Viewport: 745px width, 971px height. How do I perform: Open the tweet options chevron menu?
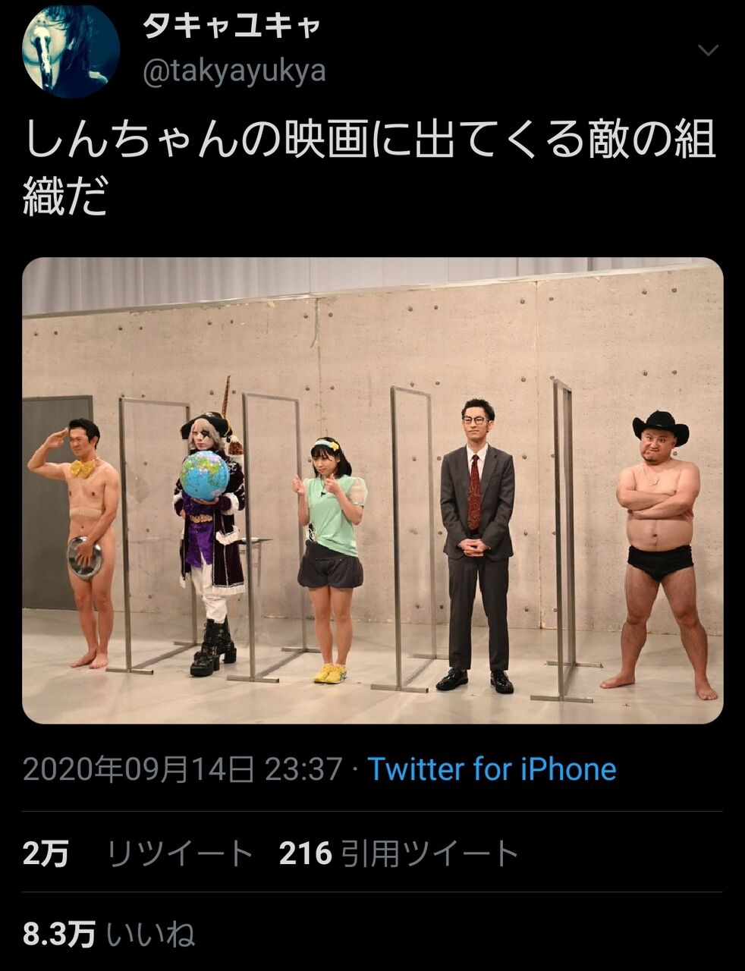coord(708,51)
